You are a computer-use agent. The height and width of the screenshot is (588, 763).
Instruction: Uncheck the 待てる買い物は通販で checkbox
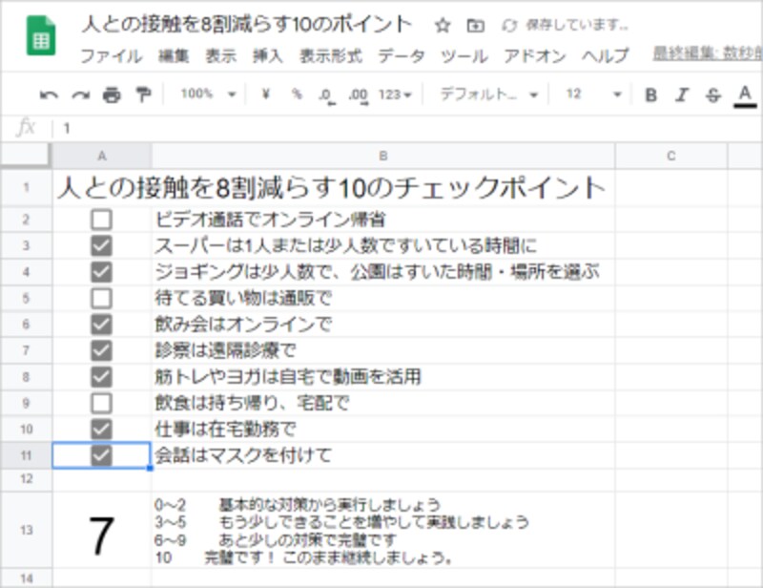click(x=103, y=300)
